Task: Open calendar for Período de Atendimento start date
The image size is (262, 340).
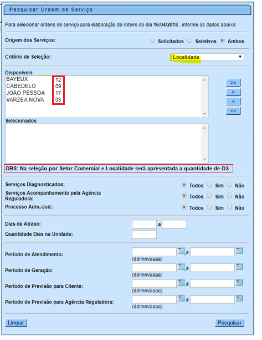Action: click(181, 251)
